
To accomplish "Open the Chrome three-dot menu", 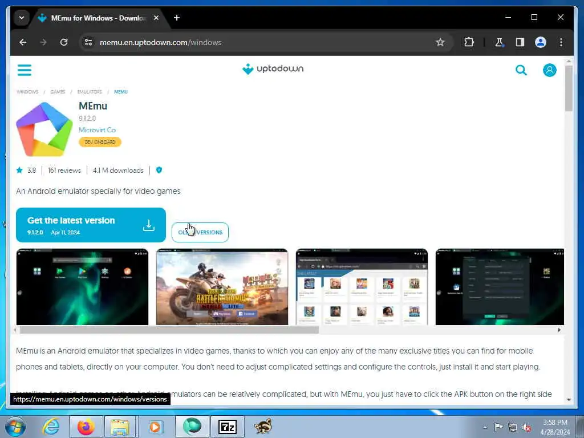I will pos(561,42).
